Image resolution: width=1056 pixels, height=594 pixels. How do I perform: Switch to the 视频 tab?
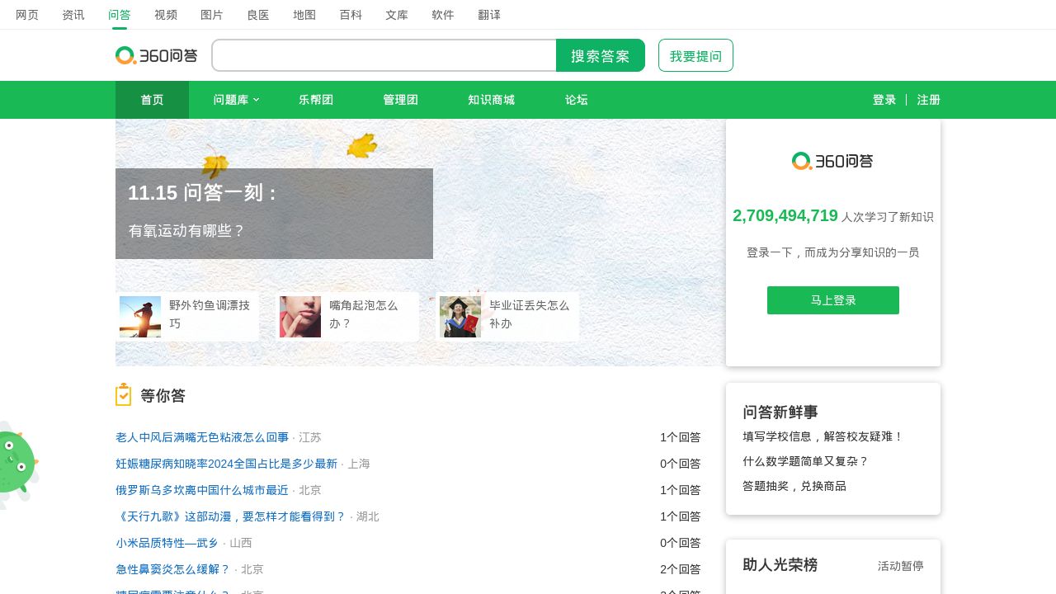click(166, 15)
